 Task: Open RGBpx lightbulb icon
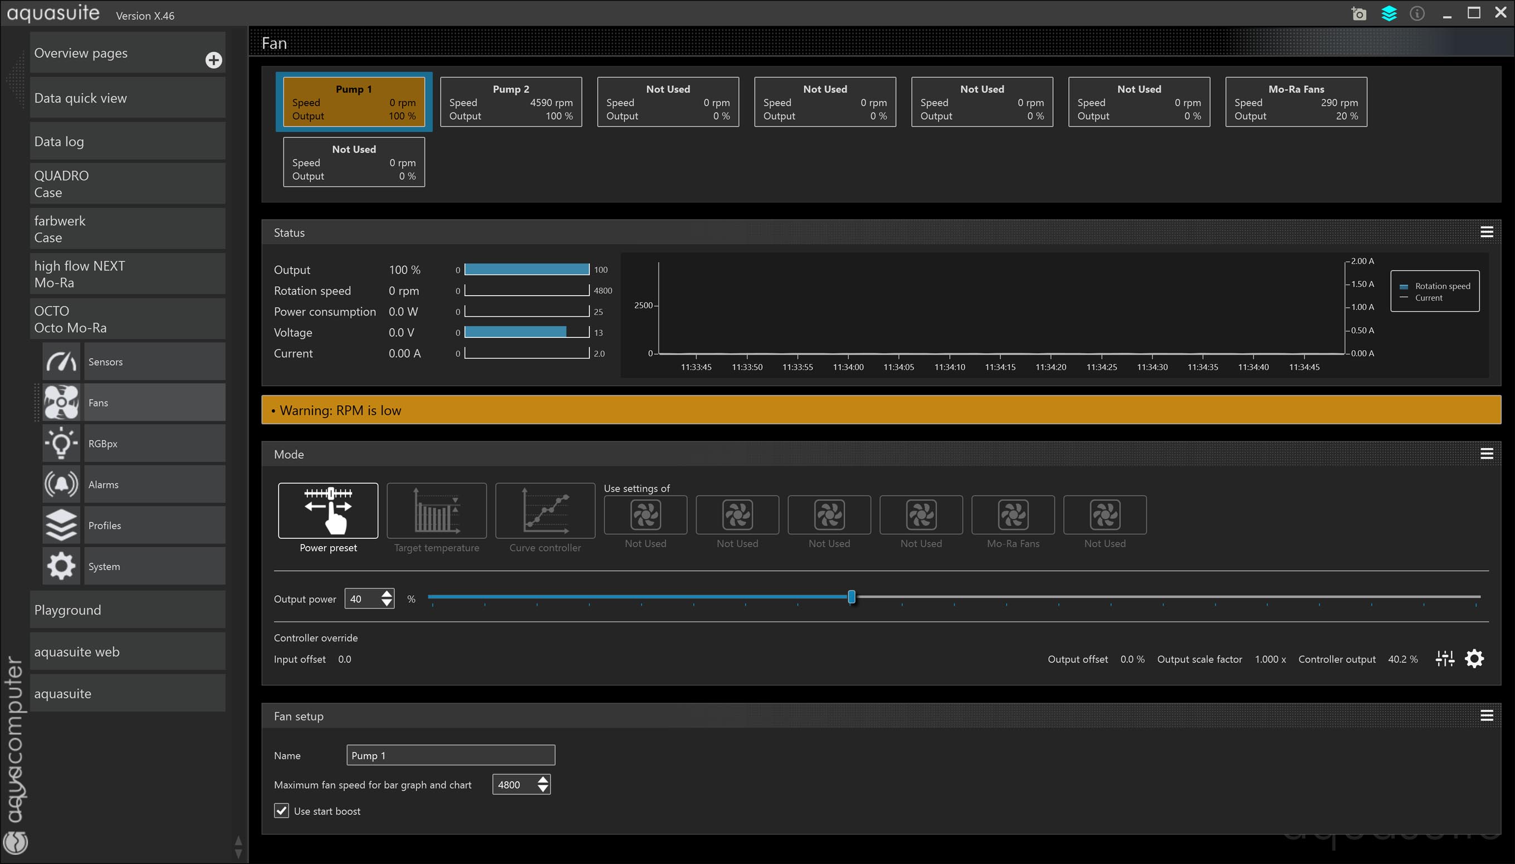tap(61, 443)
